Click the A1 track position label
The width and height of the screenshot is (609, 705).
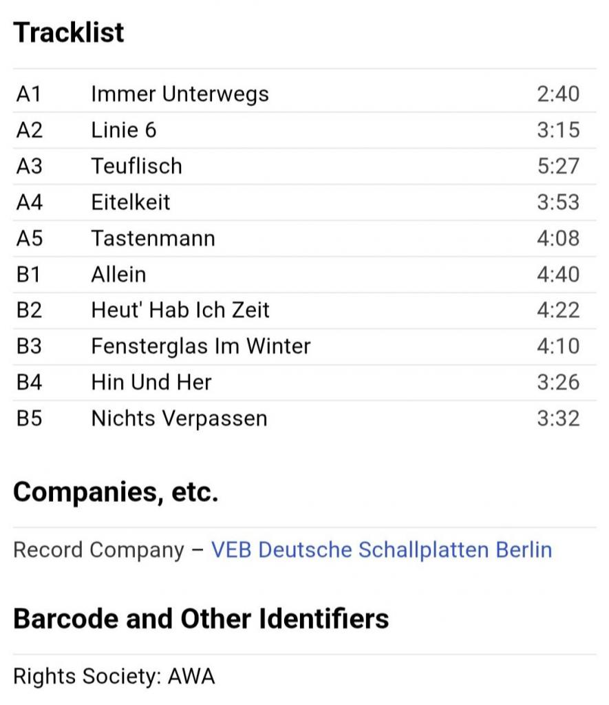click(29, 94)
